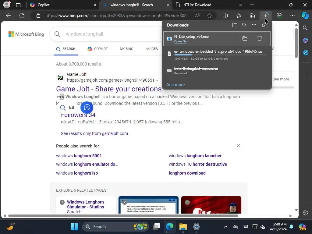Open Windows Longhorn Simulator Studios card

coord(86,205)
